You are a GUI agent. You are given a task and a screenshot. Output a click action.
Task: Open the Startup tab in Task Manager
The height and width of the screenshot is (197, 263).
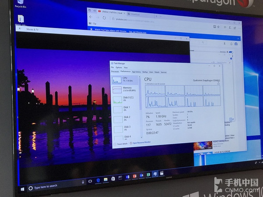[x=145, y=72]
